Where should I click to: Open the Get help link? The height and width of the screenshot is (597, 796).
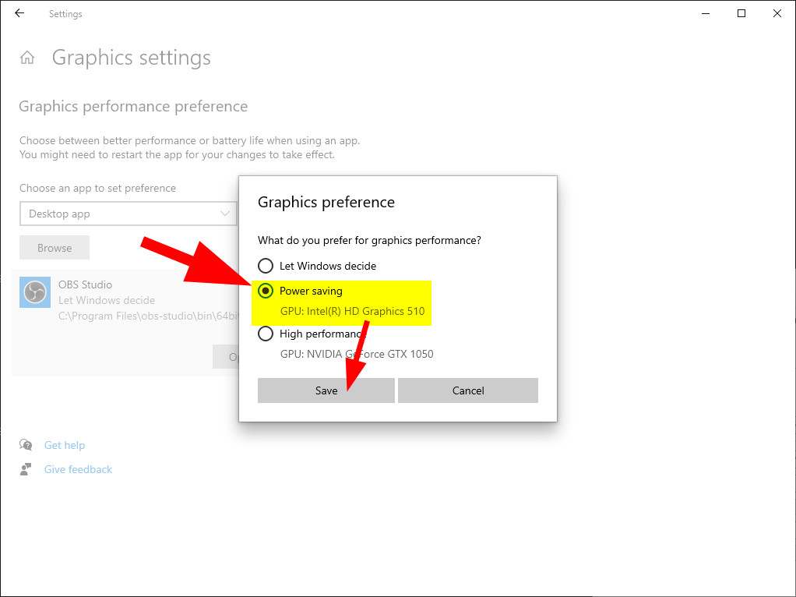(65, 445)
